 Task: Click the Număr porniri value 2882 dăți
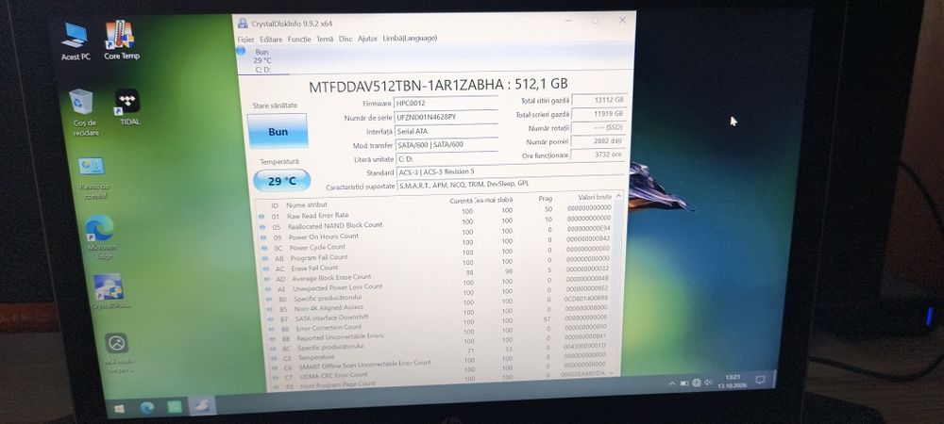coord(598,141)
